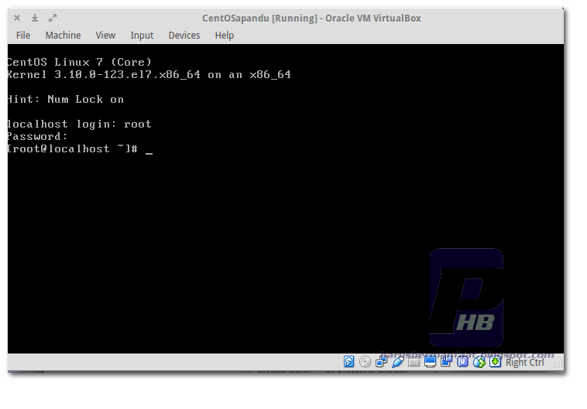Click the 'Kernel 3.10.0-123.el7.x86_64' line
The width and height of the screenshot is (587, 409).
point(149,75)
